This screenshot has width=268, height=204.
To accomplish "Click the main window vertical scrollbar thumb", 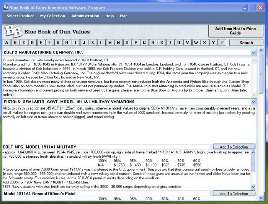I will (x=261, y=73).
